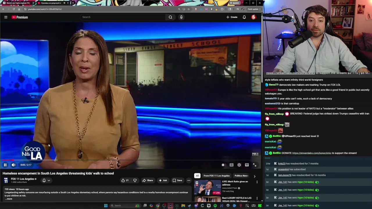
Task: Select From FOX 11 Los Angeles chip
Action: [217, 176]
